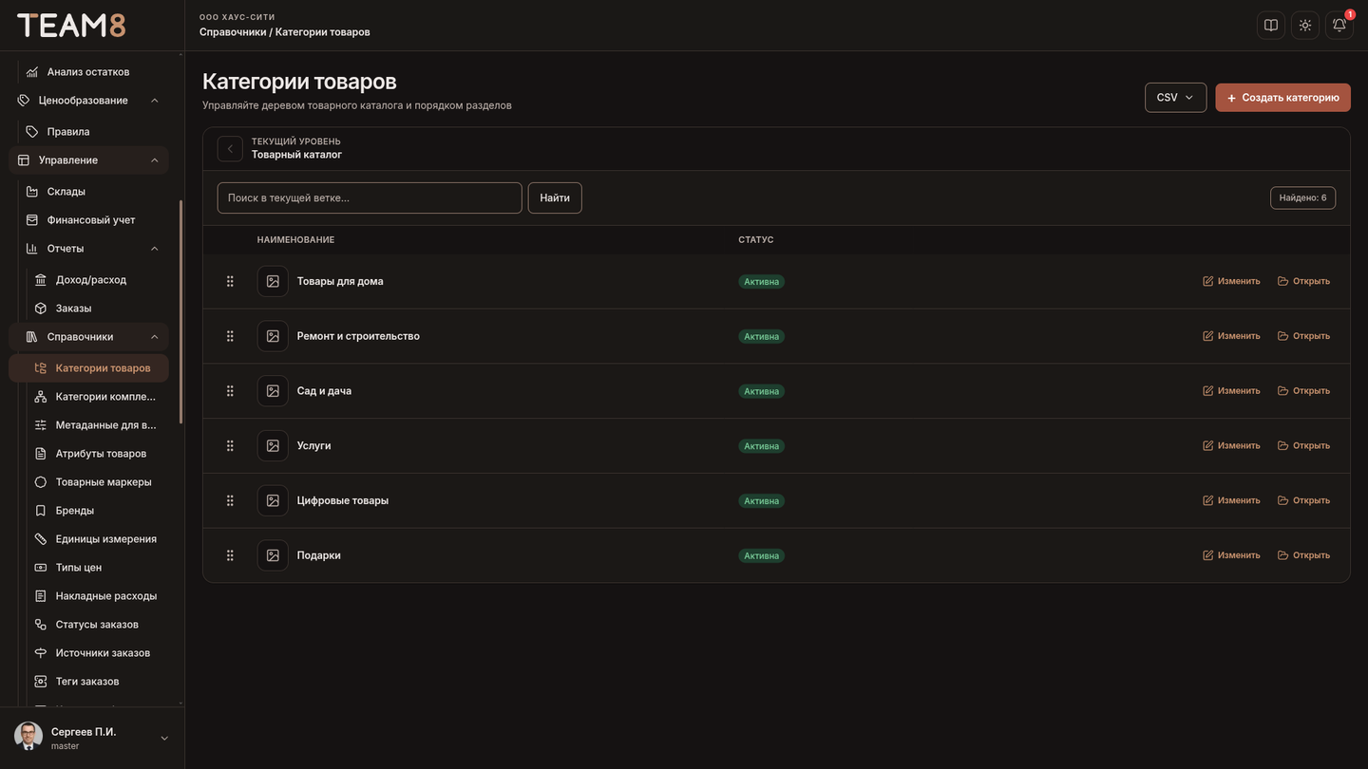Grab the drag handle for Ремонт и строительство
The width and height of the screenshot is (1368, 769).
[x=230, y=336]
